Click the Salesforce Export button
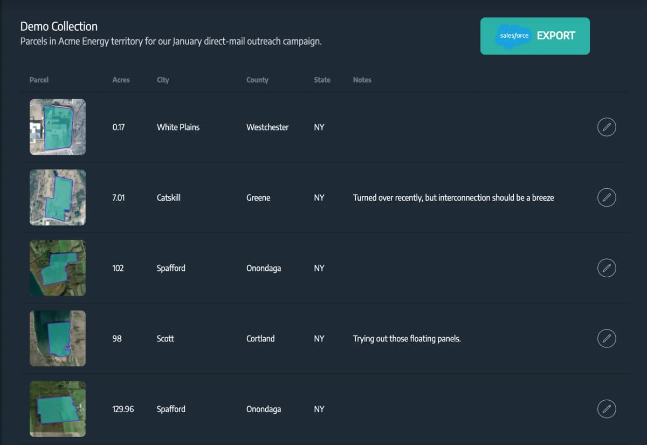 pos(535,36)
